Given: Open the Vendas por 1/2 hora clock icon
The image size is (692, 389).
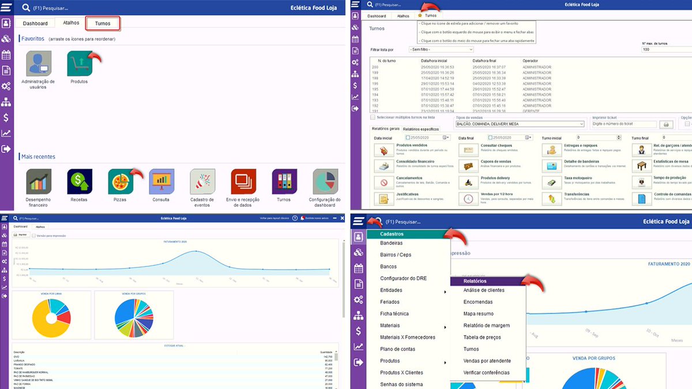Looking at the screenshot, I should pos(468,199).
